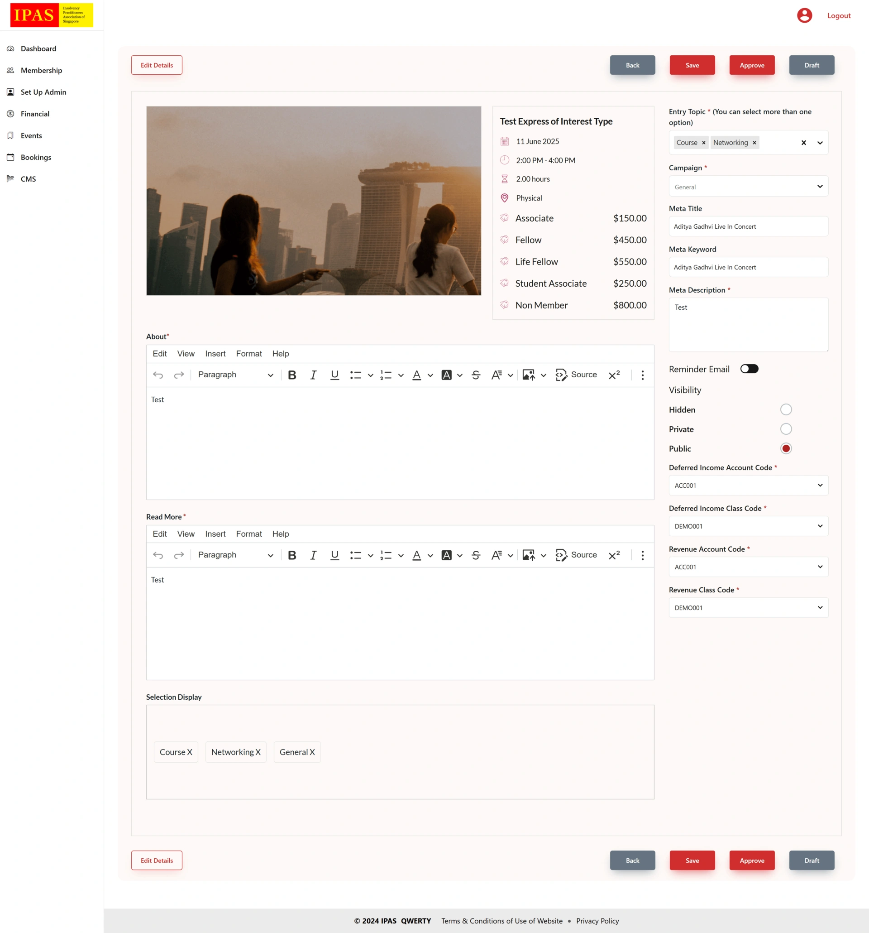Click user profile icon beside Logout
Image resolution: width=869 pixels, height=933 pixels.
[x=804, y=15]
